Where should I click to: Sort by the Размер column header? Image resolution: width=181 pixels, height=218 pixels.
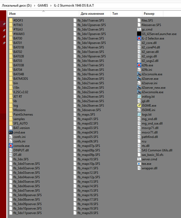point(149,14)
